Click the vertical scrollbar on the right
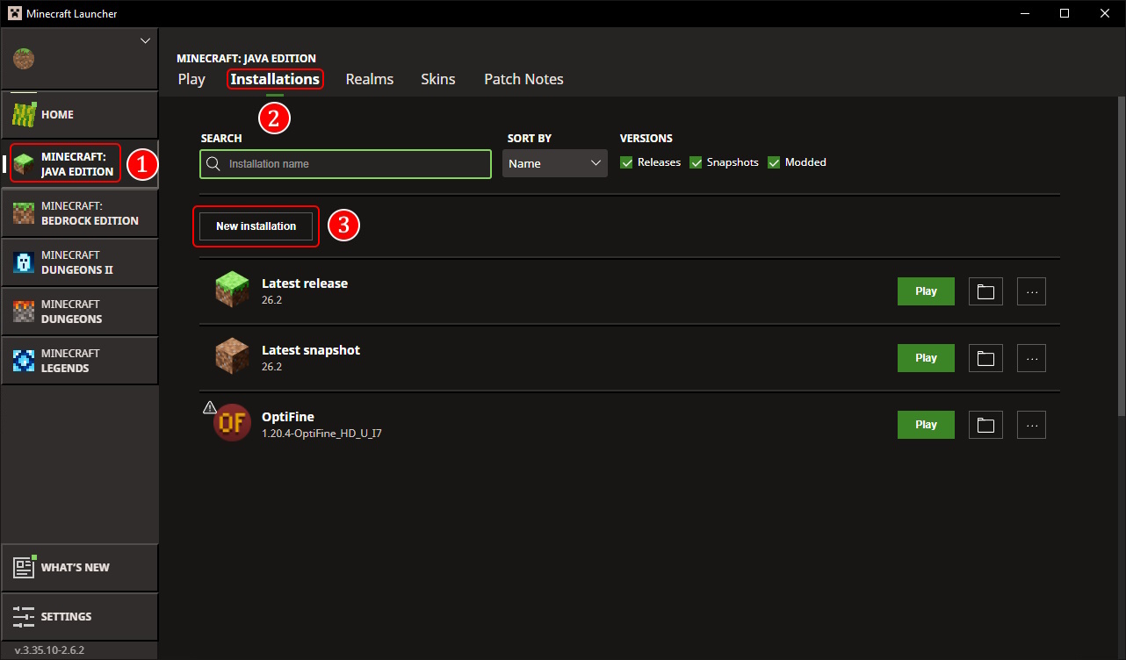 click(x=1121, y=255)
